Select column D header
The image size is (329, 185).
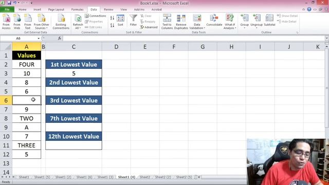pyautogui.click(x=116, y=47)
